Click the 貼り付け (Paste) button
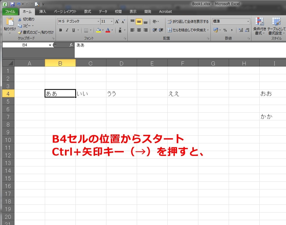Viewport: 286px width, 225px height. (x=9, y=24)
